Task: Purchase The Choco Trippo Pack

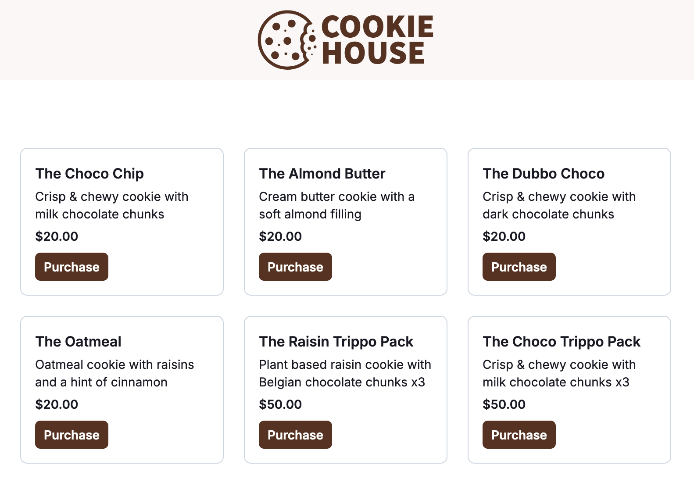Action: (x=519, y=435)
